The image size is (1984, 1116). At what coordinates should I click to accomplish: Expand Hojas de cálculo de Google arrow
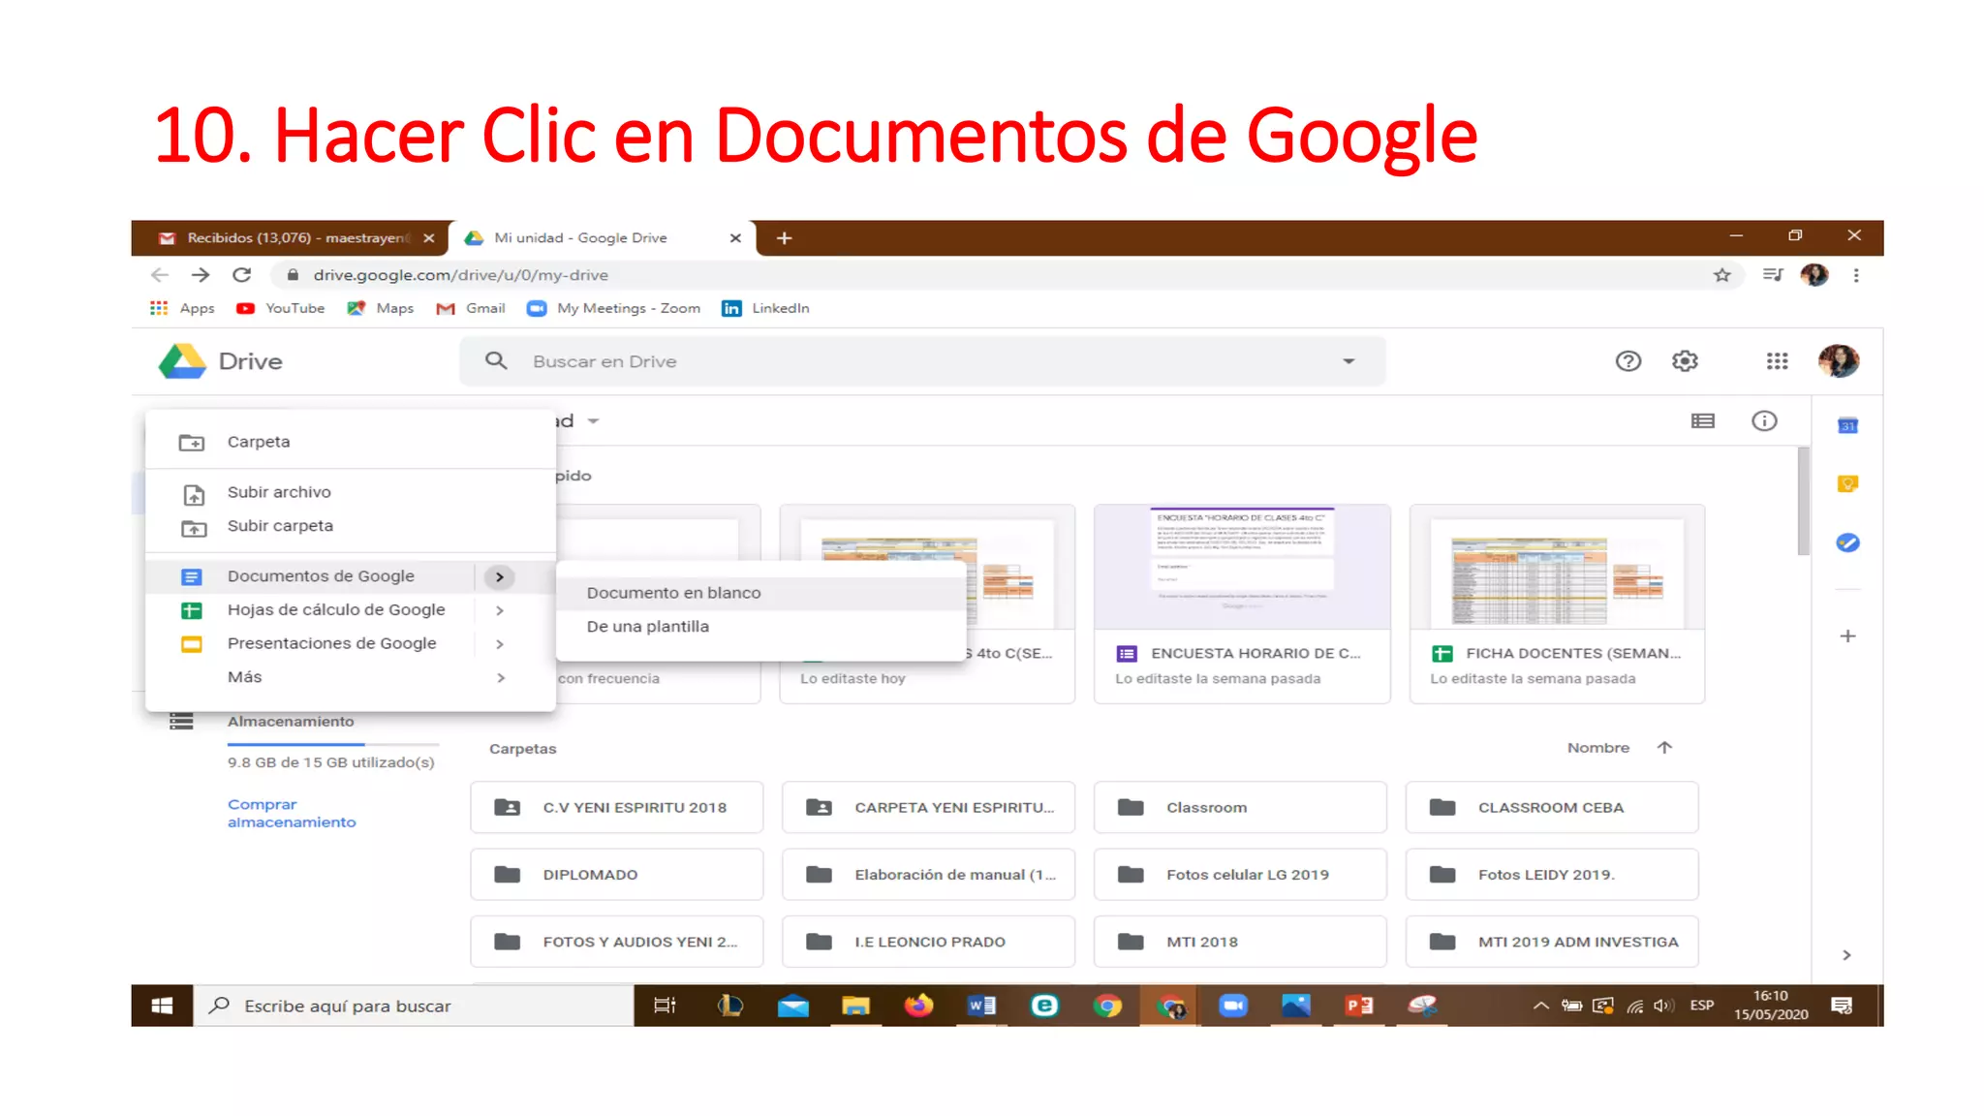point(500,610)
